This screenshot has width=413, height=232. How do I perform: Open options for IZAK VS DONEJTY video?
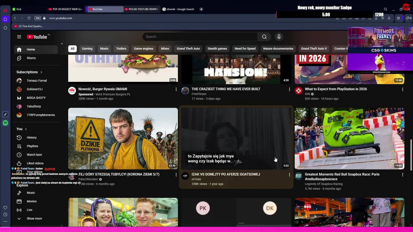[289, 175]
